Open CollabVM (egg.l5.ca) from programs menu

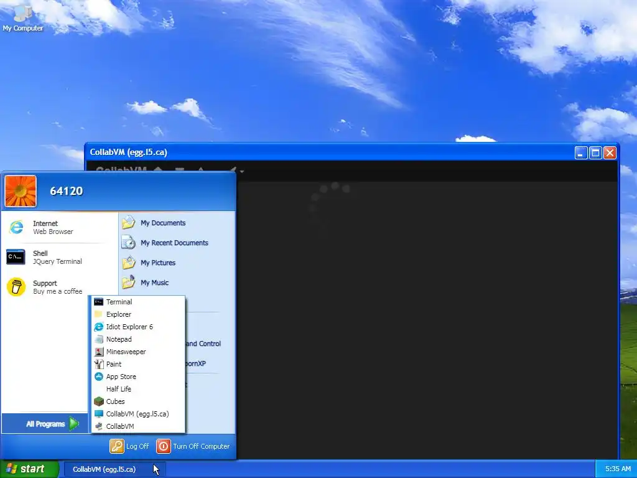pos(138,414)
